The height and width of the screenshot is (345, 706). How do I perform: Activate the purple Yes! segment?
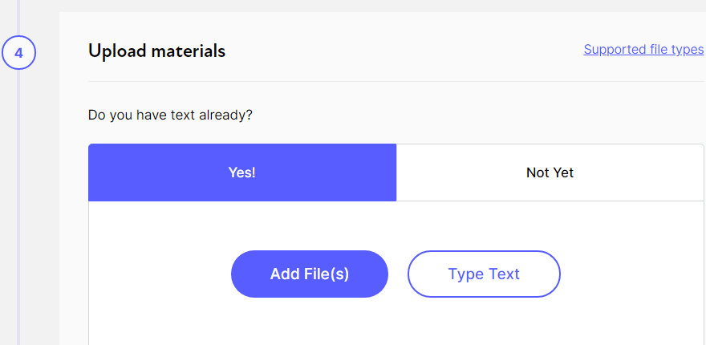coord(241,172)
